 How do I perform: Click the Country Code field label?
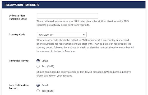tap(17, 35)
